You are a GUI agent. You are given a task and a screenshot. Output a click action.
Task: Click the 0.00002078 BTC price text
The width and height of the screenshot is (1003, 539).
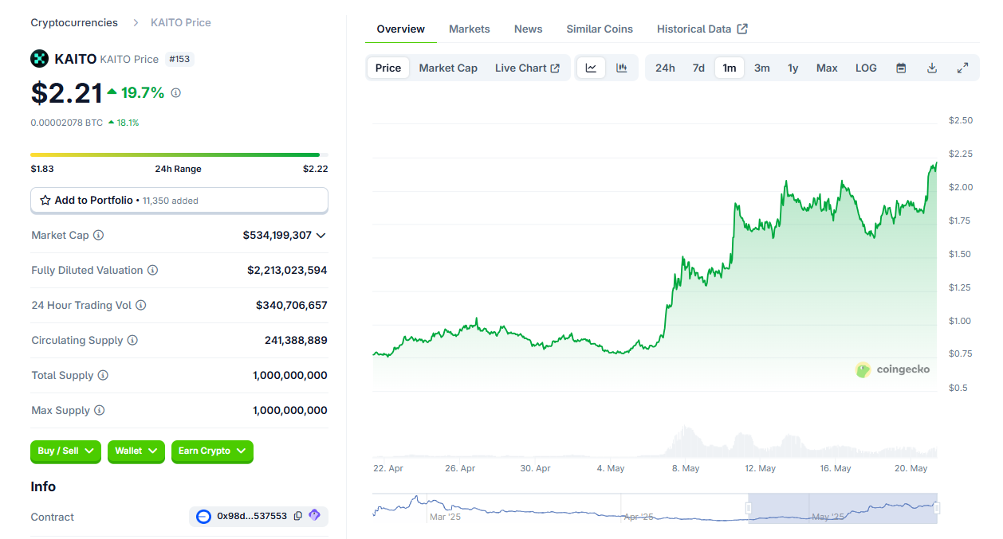67,123
